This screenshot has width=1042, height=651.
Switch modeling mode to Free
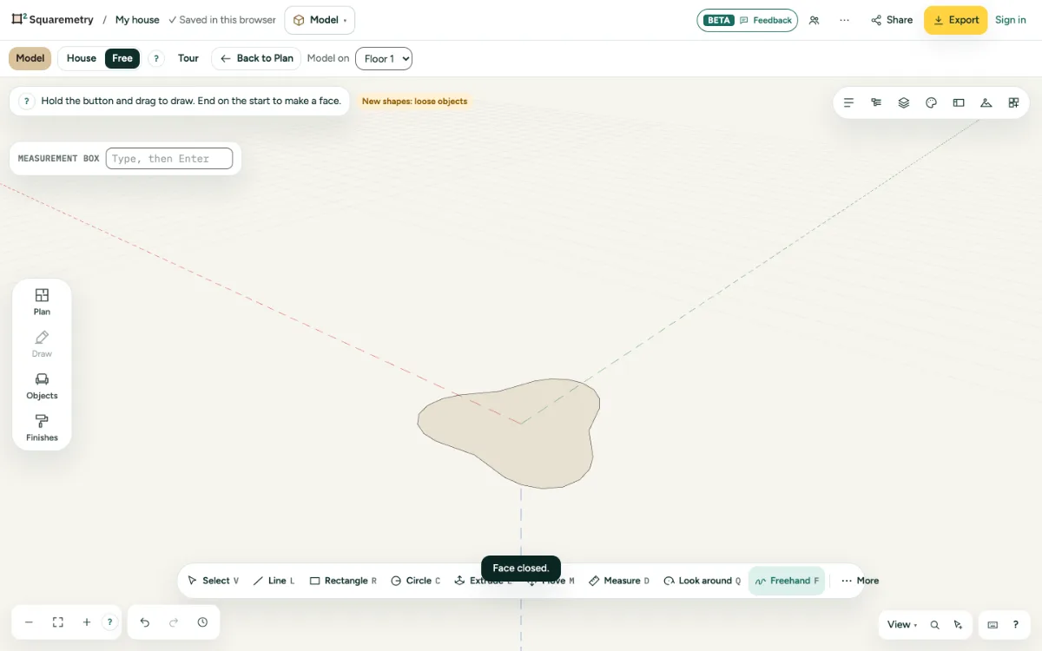click(122, 58)
